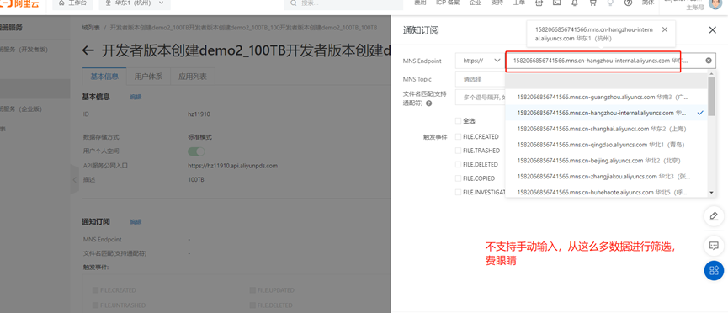Click the back arrow beside the domain title
728x313 pixels.
(x=88, y=50)
